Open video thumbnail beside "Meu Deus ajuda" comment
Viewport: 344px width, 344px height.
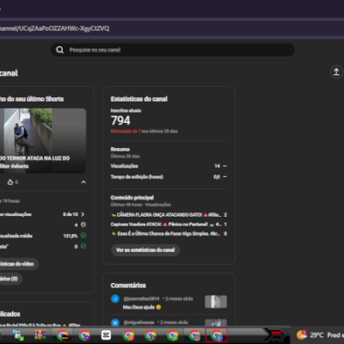[216, 302]
